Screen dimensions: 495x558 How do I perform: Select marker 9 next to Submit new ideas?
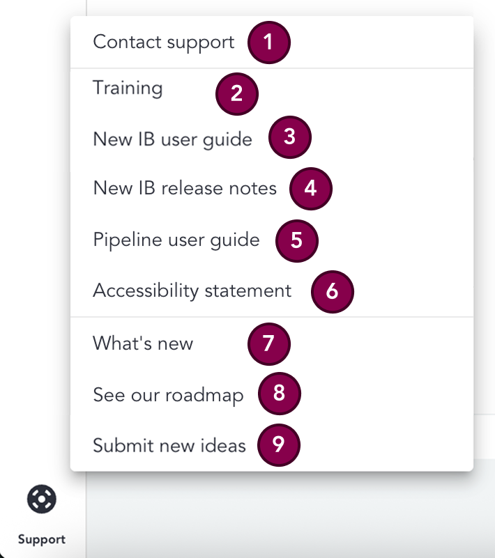pos(279,445)
